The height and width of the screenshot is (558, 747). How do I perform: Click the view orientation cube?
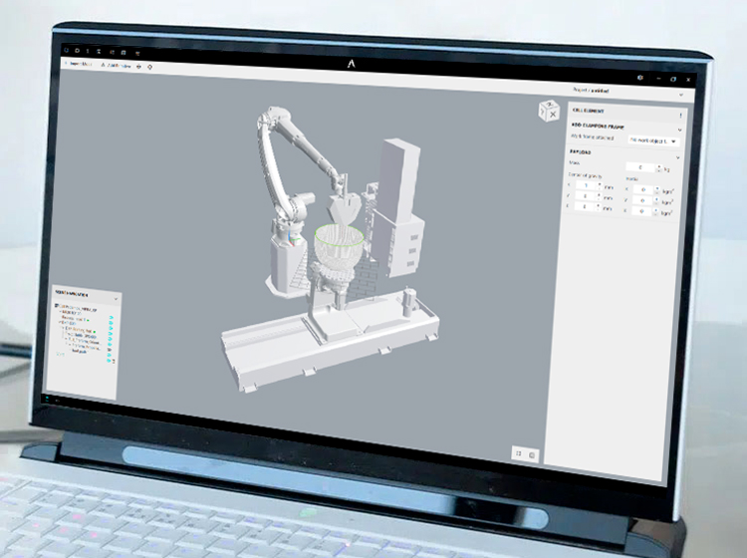(x=548, y=110)
